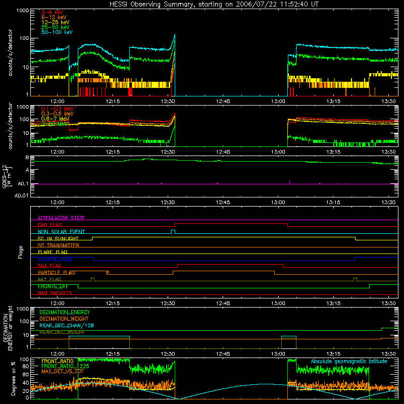Select the green 7-20 MeV legend label
This screenshot has height=404, width=404.
pyautogui.click(x=55, y=124)
